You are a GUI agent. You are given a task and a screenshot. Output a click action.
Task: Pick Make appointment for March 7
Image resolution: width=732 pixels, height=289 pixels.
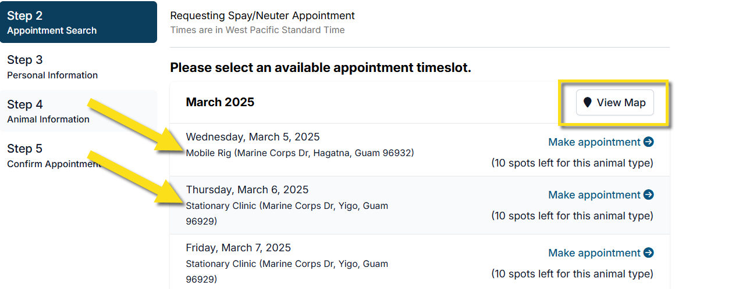(594, 253)
